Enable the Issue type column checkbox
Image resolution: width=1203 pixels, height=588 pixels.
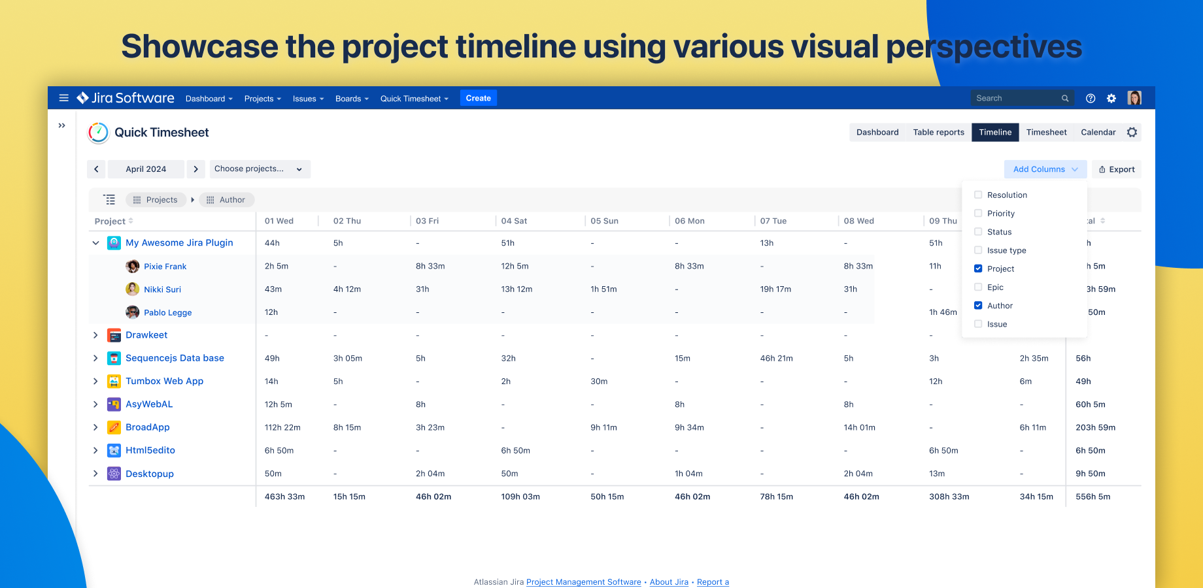click(x=978, y=250)
